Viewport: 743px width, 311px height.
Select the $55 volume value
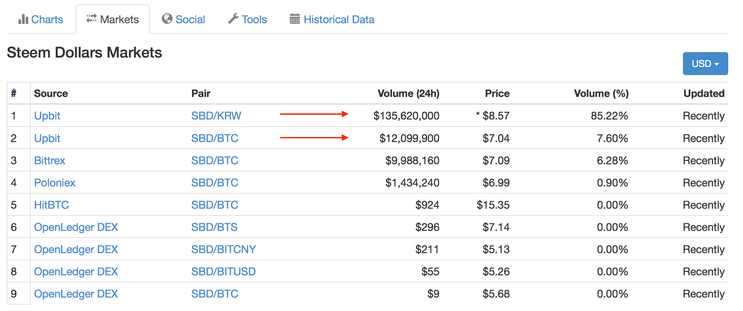(430, 272)
